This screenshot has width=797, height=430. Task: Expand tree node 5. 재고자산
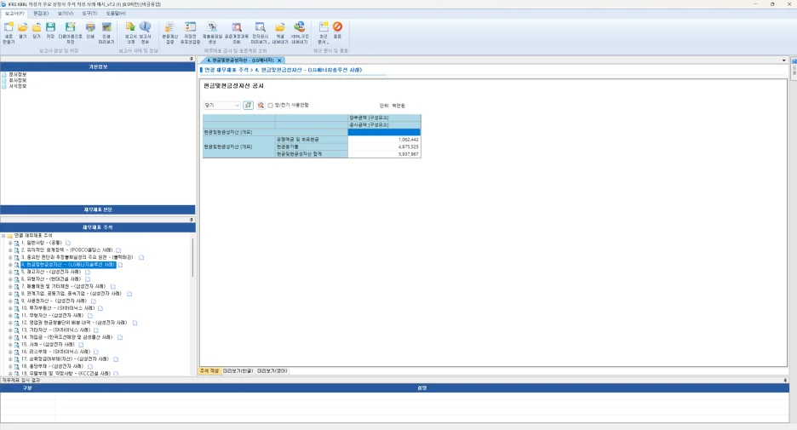10,272
